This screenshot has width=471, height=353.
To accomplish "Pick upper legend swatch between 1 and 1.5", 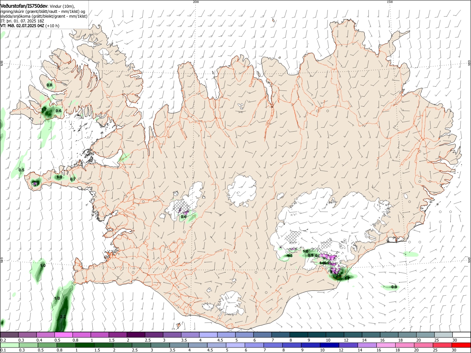I will pos(100,335).
